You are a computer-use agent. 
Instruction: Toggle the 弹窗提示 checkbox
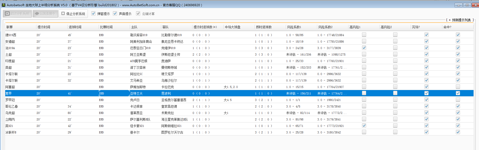point(93,13)
